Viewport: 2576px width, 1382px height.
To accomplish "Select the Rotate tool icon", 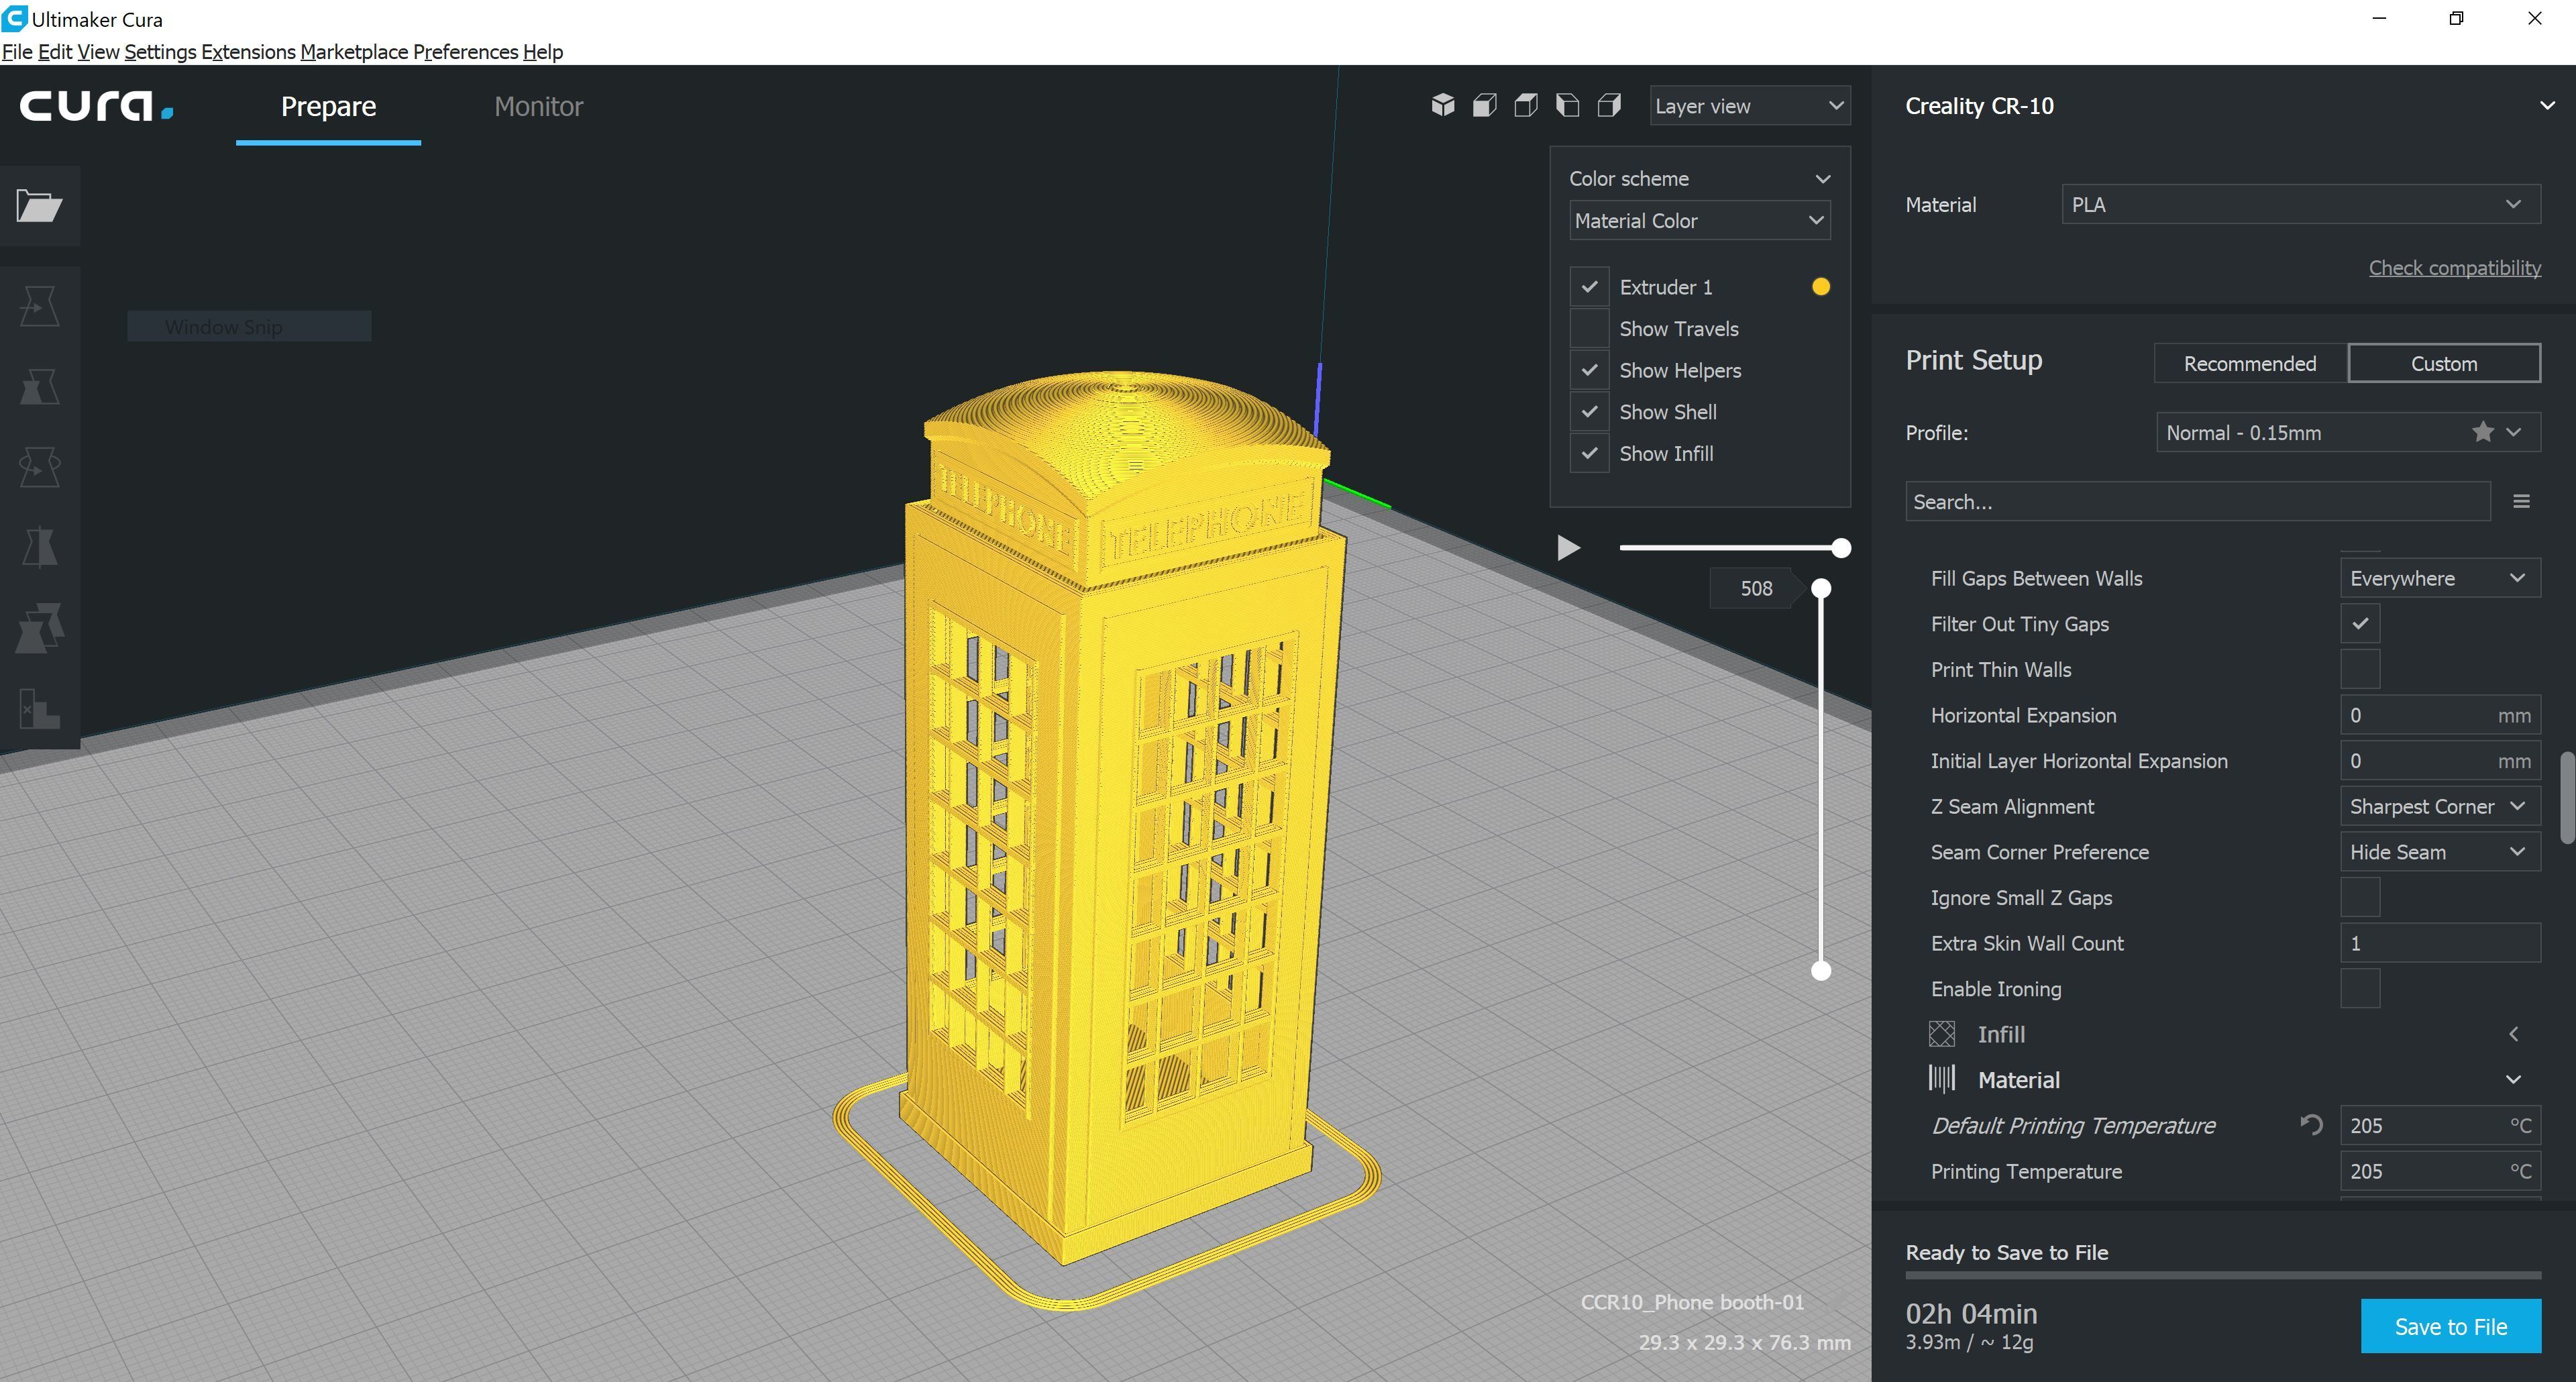I will (39, 466).
